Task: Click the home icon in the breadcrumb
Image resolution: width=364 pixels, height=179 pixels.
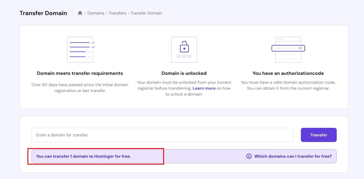Action: (x=80, y=13)
